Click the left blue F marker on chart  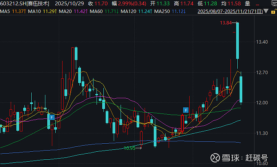(50, 118)
